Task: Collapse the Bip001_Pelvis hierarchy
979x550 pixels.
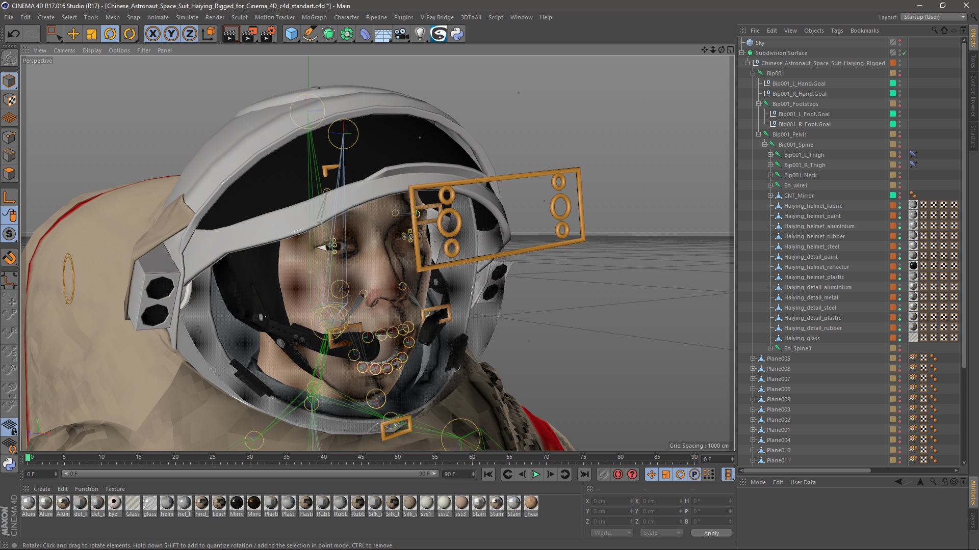Action: [x=759, y=134]
